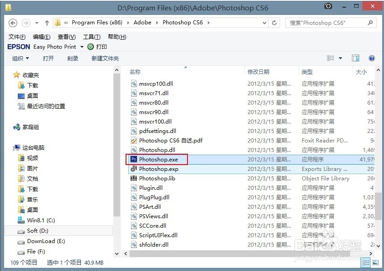Screen dimensions: 384x271
Task: Click the Soft (D:) drive icon
Action: tap(21, 231)
